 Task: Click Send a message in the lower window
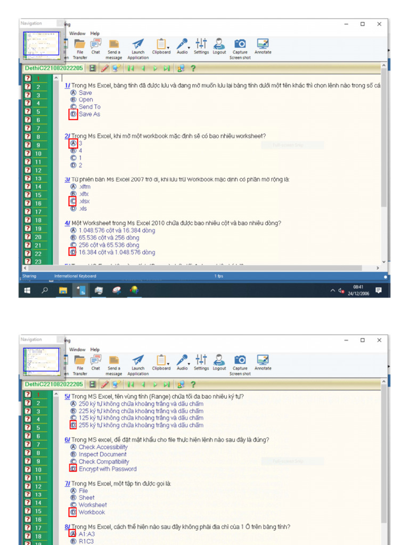114,362
